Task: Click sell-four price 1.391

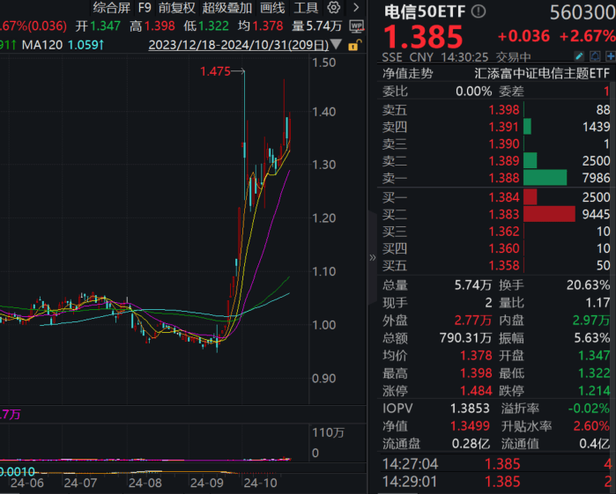Action: pos(504,127)
